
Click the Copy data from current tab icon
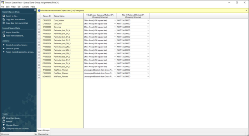(x=4, y=23)
